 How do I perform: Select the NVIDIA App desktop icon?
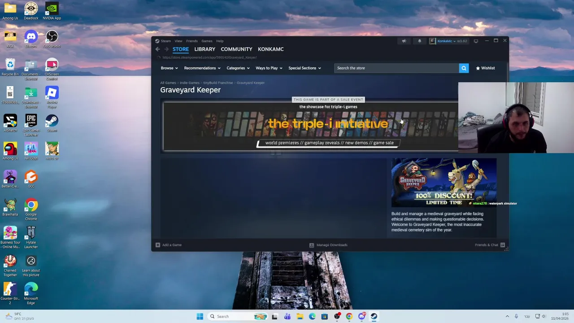click(x=52, y=11)
